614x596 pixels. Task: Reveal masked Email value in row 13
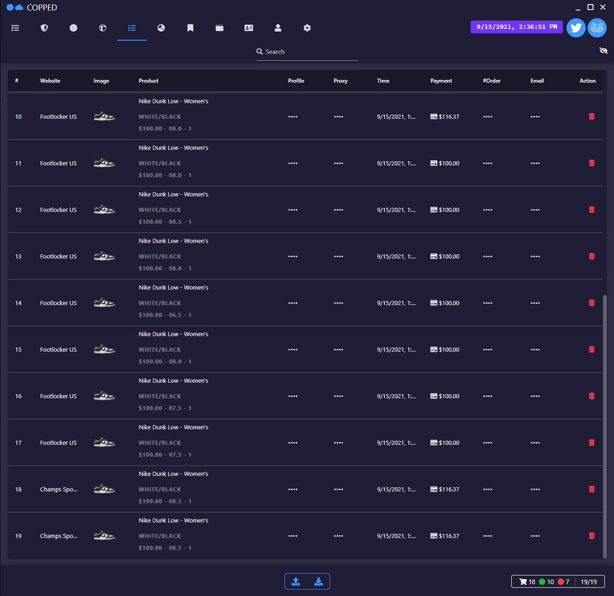[x=535, y=257]
